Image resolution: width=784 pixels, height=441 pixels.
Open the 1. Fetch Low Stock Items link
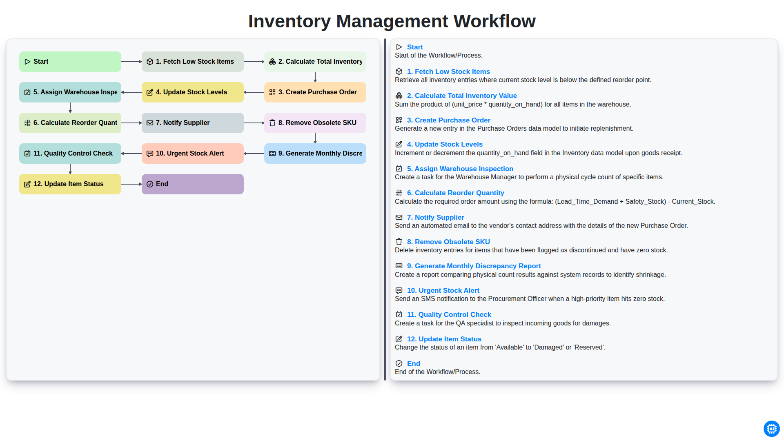448,71
